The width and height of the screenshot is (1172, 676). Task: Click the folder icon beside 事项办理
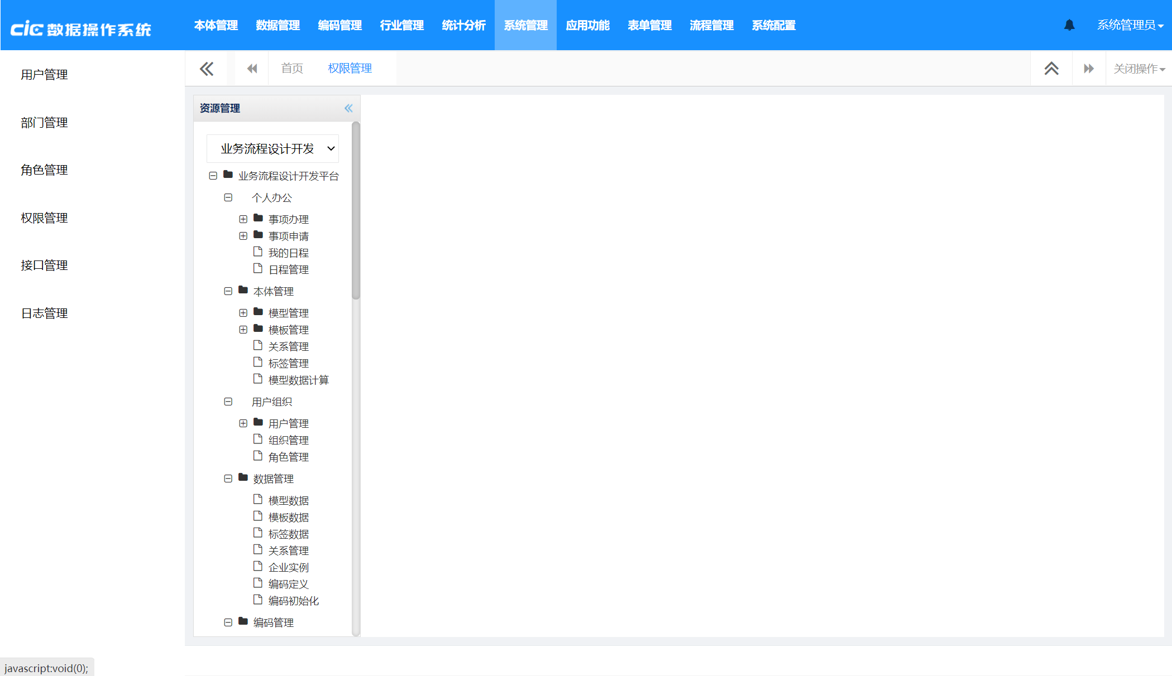[x=258, y=218]
